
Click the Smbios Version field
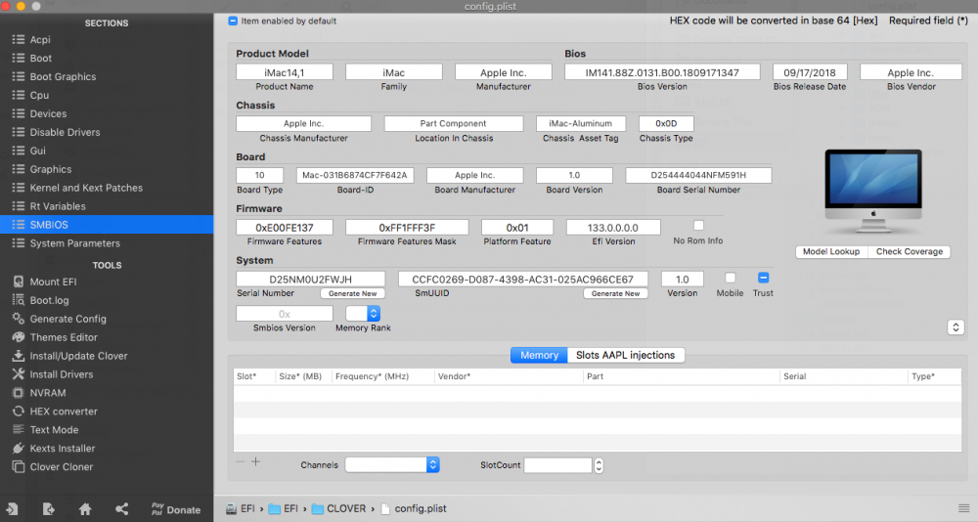tap(285, 314)
